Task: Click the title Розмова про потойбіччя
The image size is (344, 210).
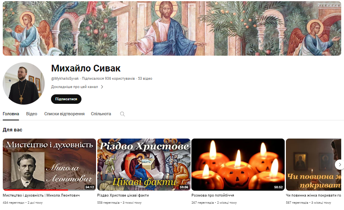Action: (x=213, y=195)
